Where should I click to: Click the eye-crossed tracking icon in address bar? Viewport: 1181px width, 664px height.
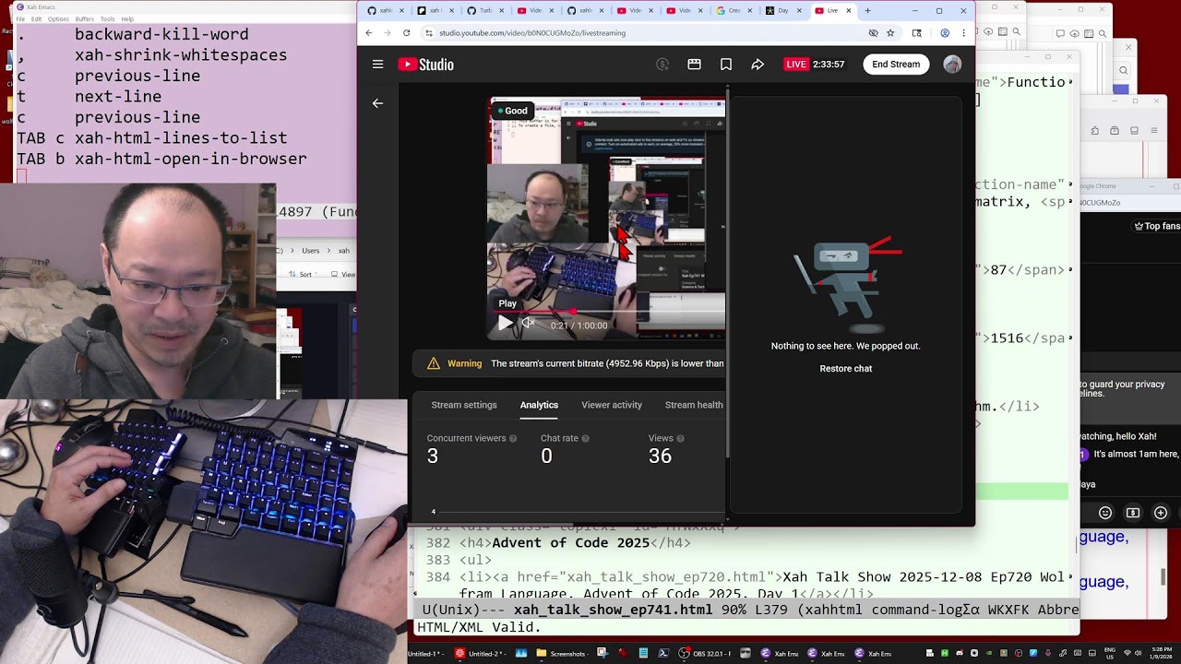coord(873,32)
